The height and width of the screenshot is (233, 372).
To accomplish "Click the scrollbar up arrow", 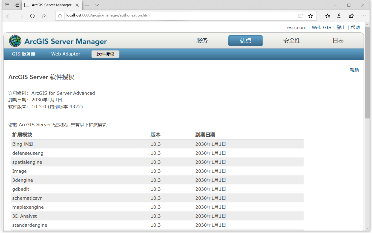I will coord(367,25).
